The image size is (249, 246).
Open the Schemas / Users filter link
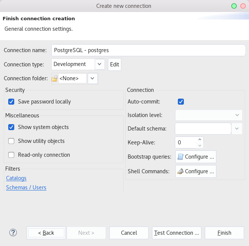26,187
